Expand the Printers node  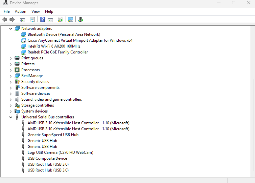point(11,64)
